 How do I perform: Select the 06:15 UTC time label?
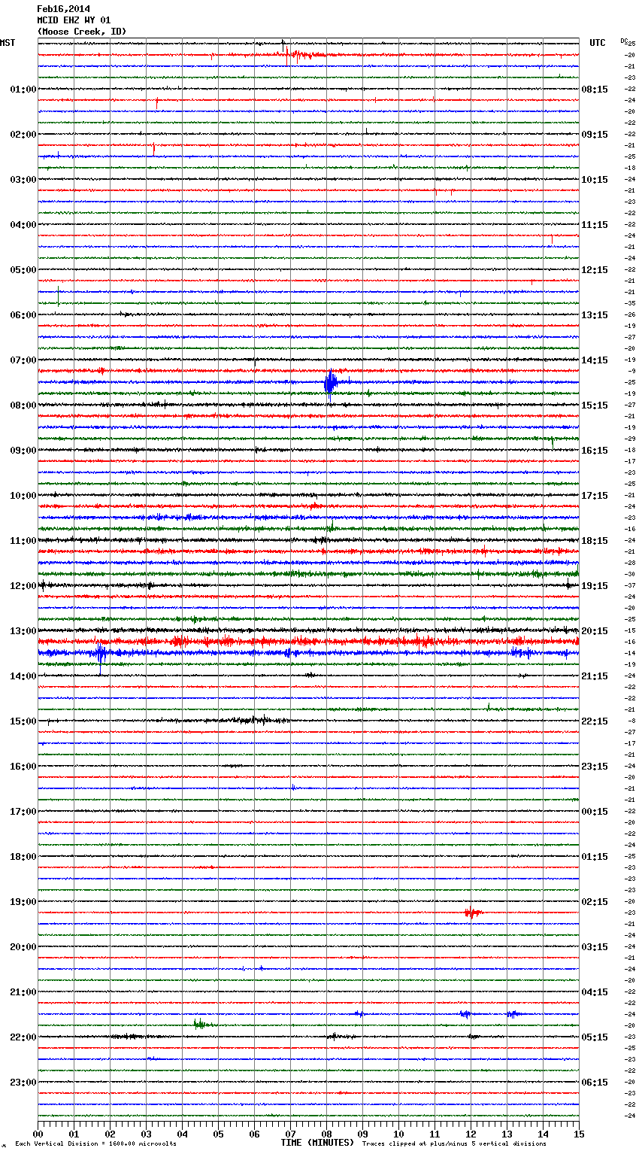coord(595,1083)
